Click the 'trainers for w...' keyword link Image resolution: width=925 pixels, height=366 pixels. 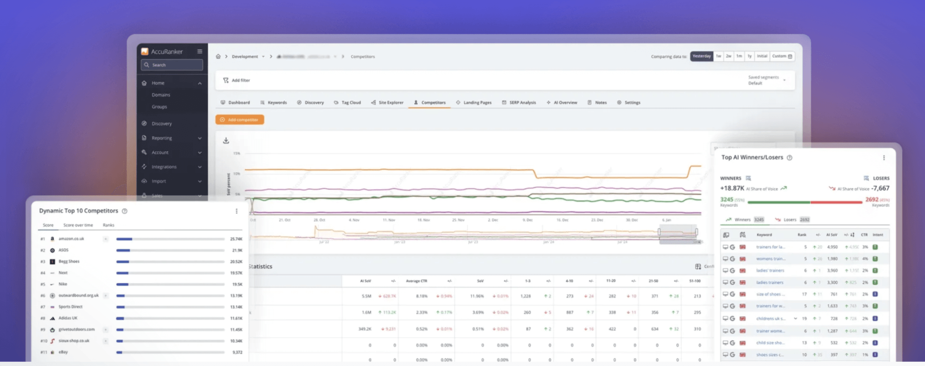click(770, 306)
